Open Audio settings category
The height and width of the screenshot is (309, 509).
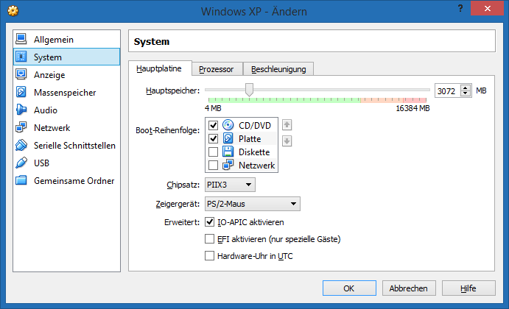(x=66, y=110)
